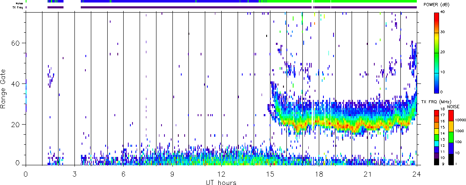466x185 pixels.
Task: Click the green portion of the top noise strip
Action: coord(342,2)
